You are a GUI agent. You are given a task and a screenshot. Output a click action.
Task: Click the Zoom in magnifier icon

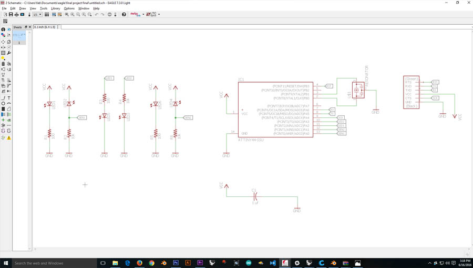(73, 14)
